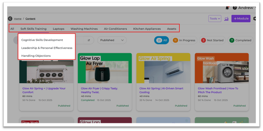Filter by Not Started modules
The height and width of the screenshot is (131, 263).
212,40
